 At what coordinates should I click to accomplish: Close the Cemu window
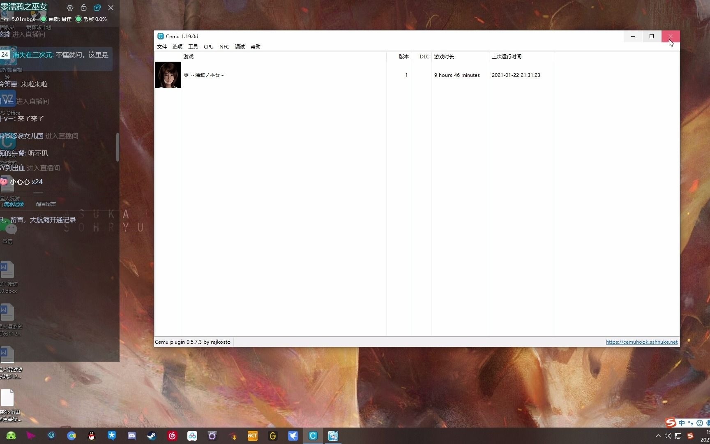click(x=671, y=36)
